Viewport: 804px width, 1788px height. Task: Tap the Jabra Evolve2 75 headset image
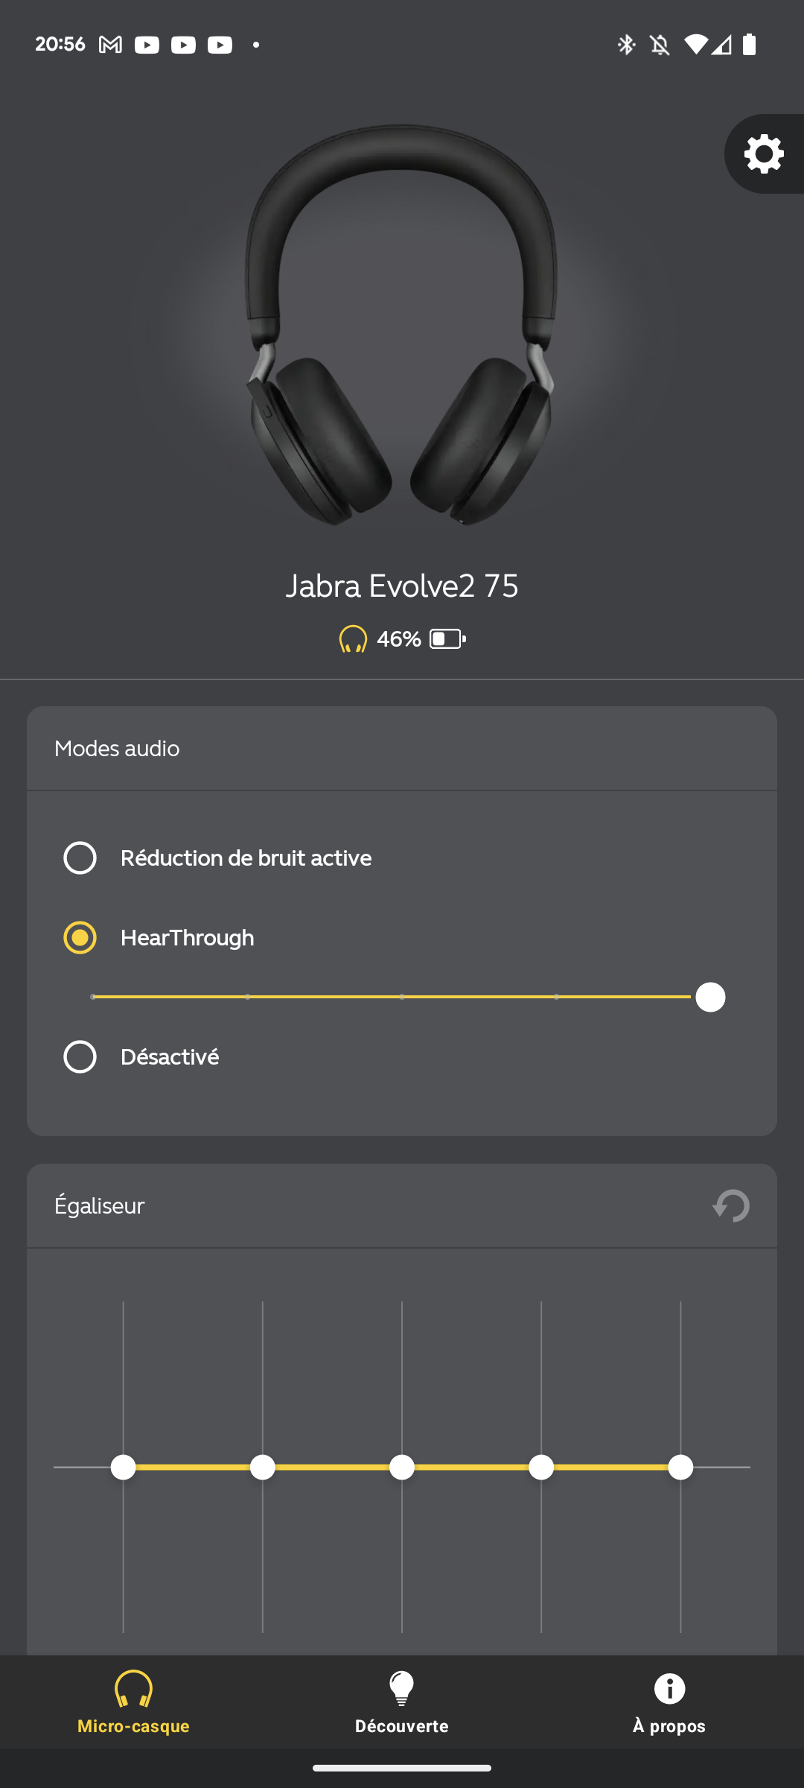(401, 326)
